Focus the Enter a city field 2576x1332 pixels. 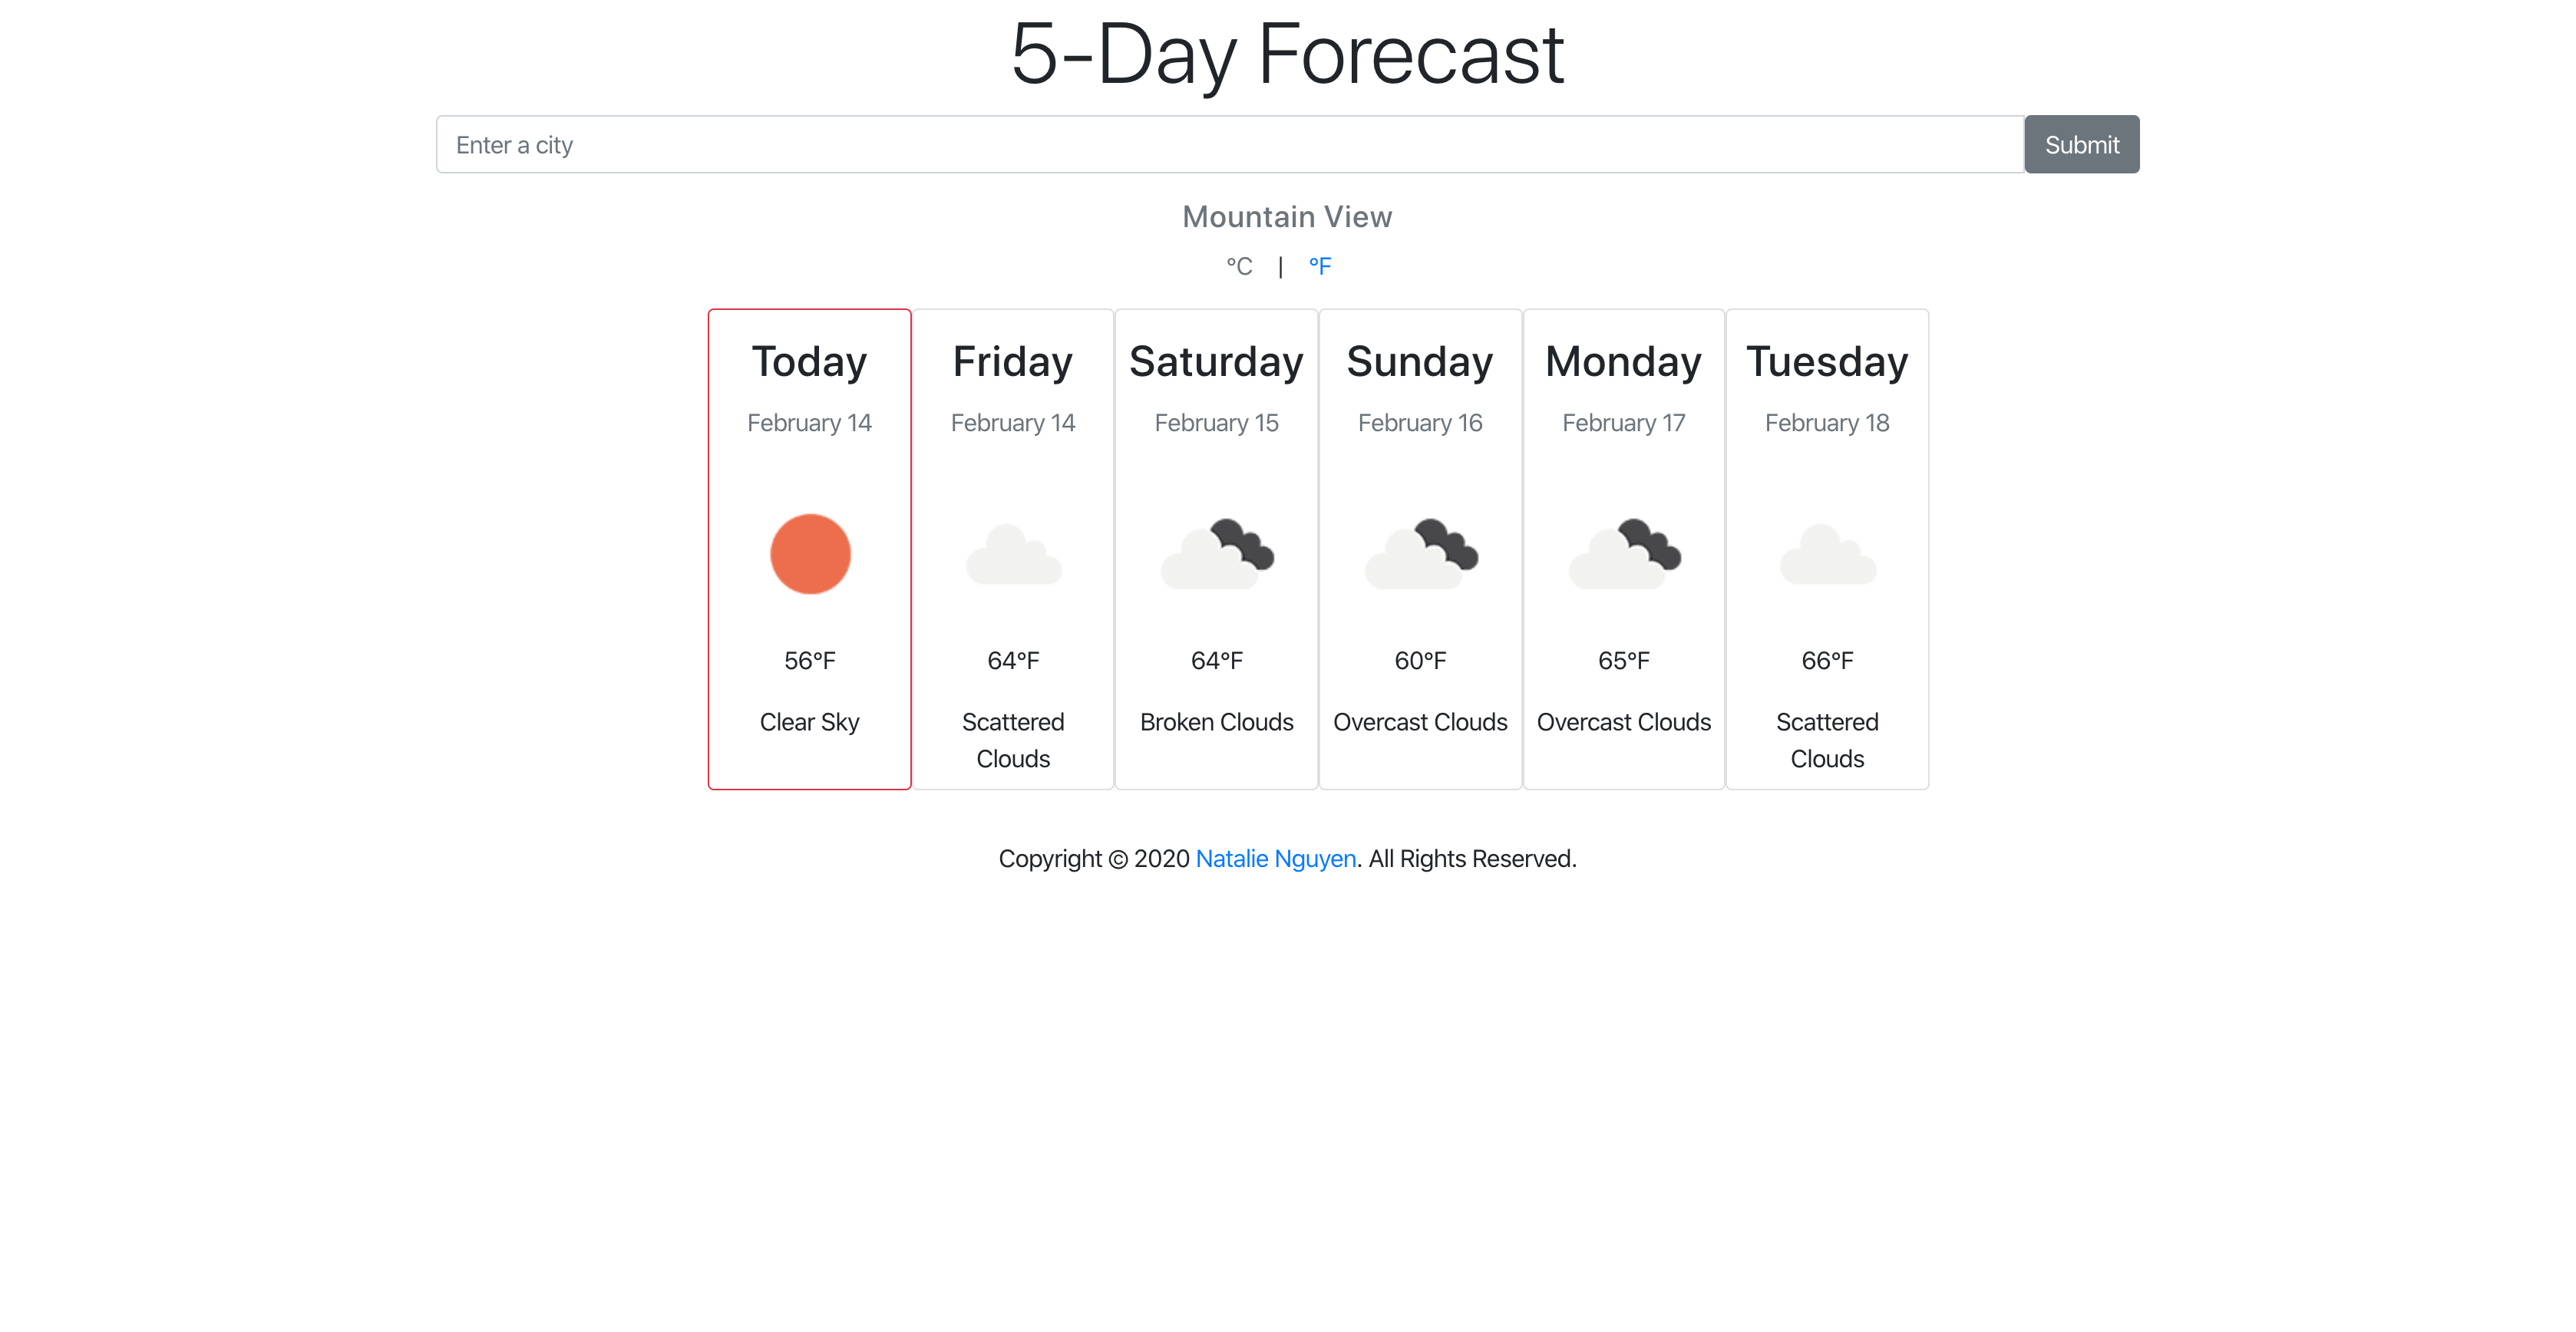[1230, 145]
